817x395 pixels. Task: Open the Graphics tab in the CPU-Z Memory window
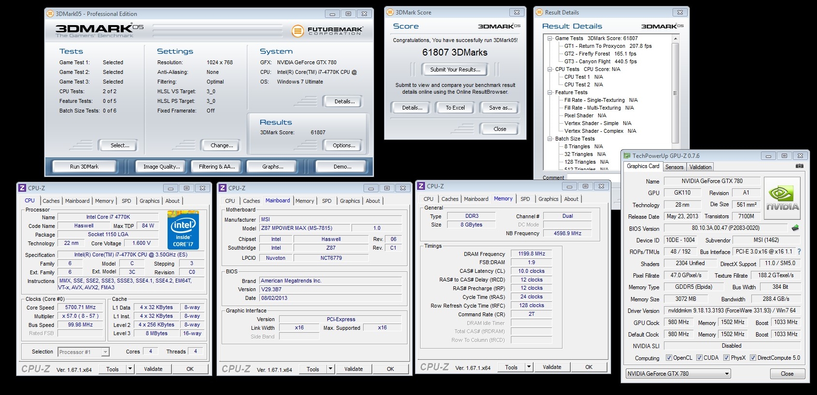[x=549, y=199]
